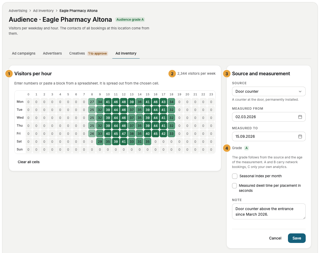Click the Ad inventory breadcrumb link

point(43,11)
